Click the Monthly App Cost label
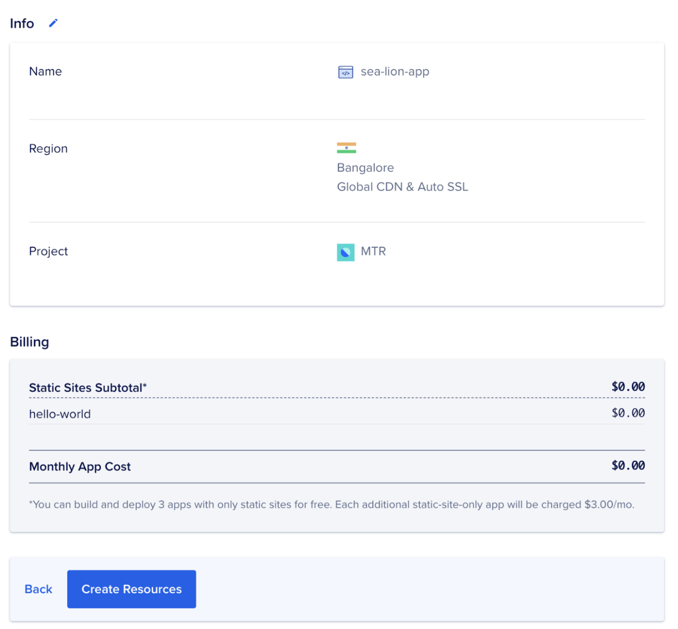678x629 pixels. click(80, 467)
